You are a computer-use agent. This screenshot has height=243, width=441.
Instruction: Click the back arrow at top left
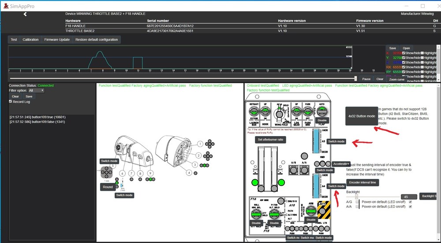click(x=25, y=14)
